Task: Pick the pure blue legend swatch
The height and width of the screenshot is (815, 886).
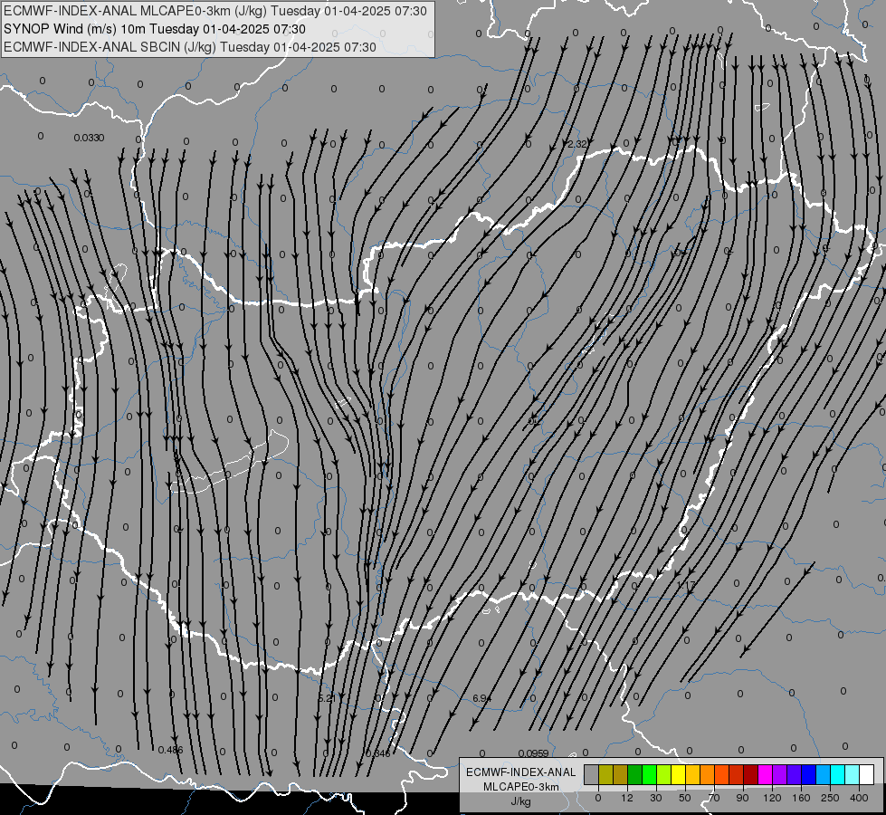Action: coord(809,774)
